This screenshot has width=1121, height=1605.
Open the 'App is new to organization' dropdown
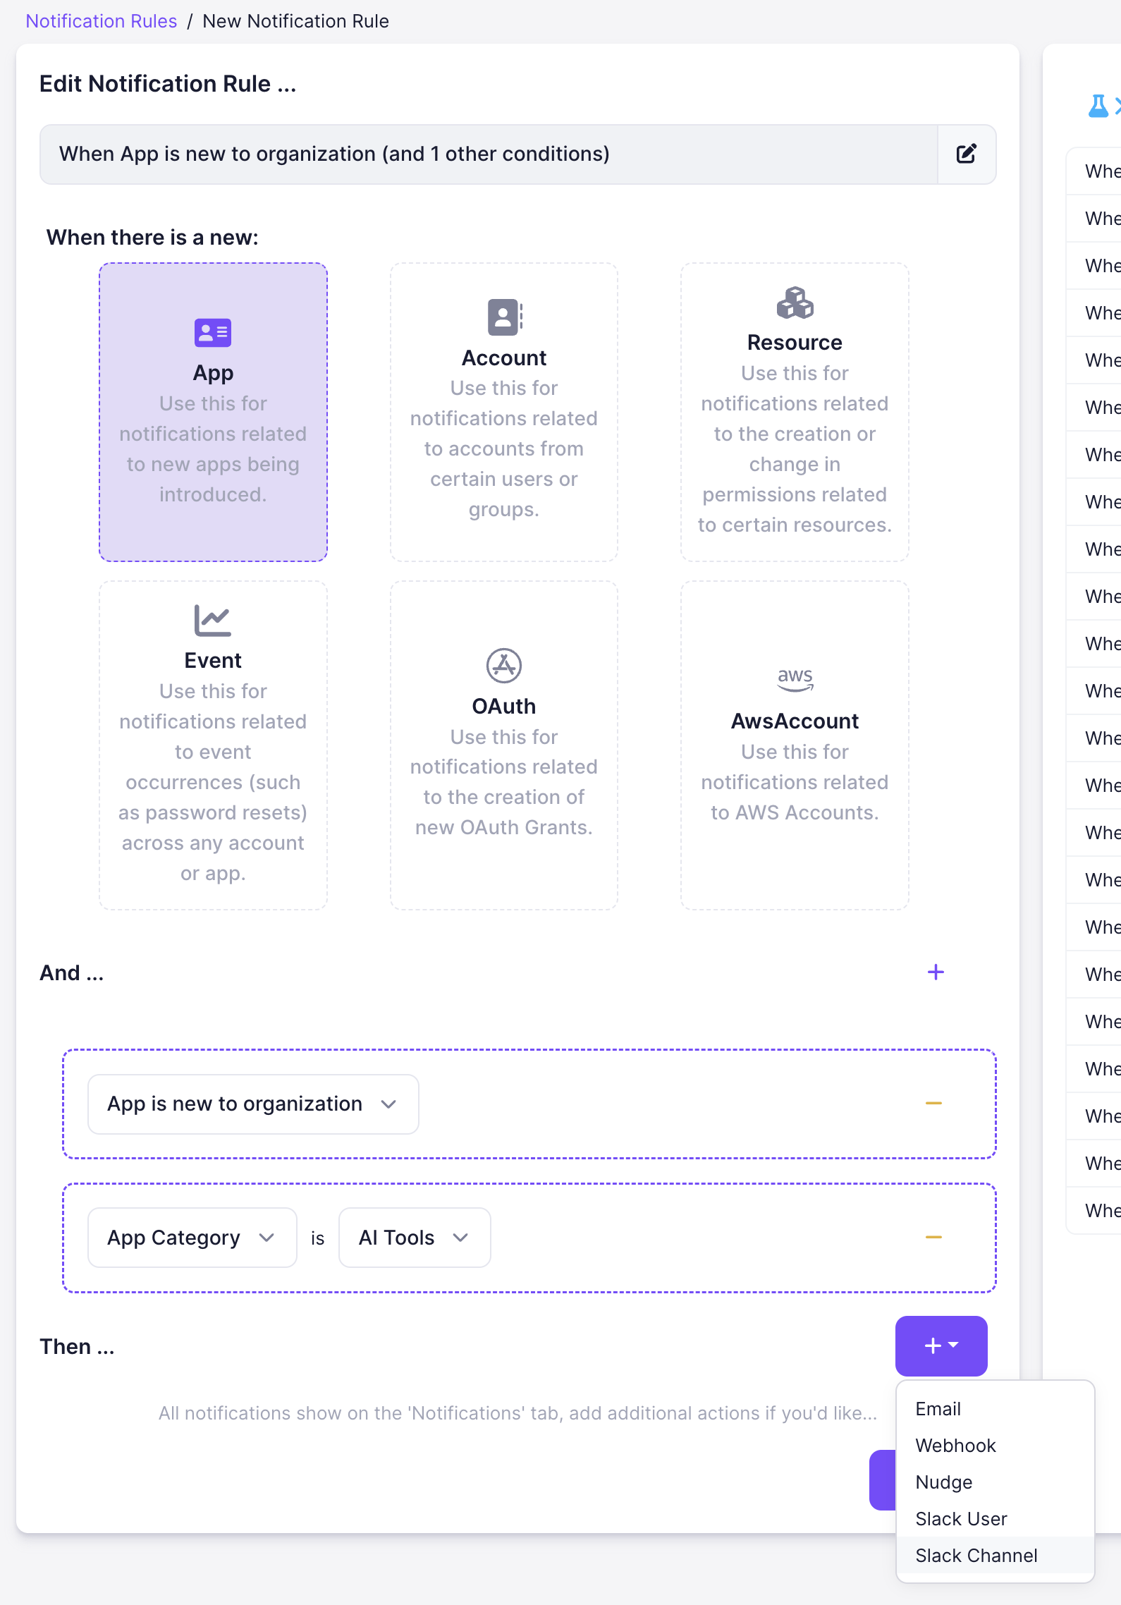pyautogui.click(x=253, y=1104)
